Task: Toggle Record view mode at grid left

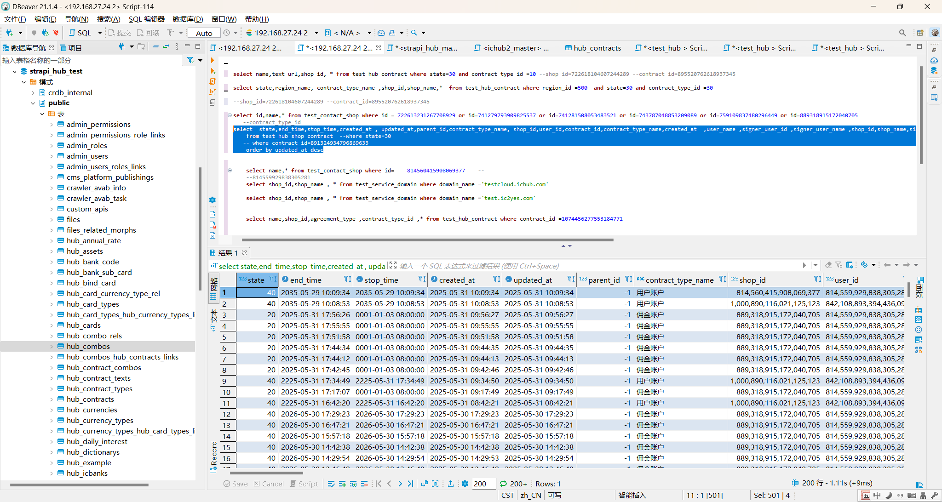Action: click(213, 457)
